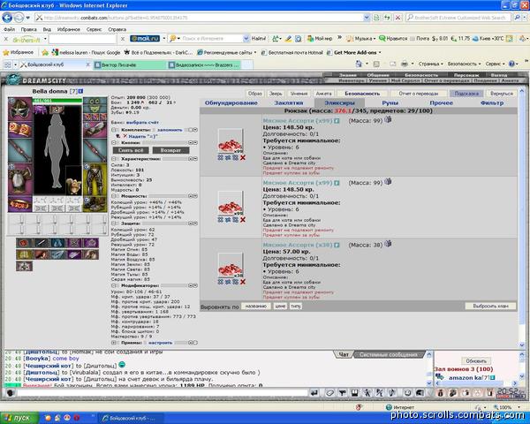Screen dimensions: 530x424
Task: Open the leggings slot on yellow background
Action: [95, 179]
